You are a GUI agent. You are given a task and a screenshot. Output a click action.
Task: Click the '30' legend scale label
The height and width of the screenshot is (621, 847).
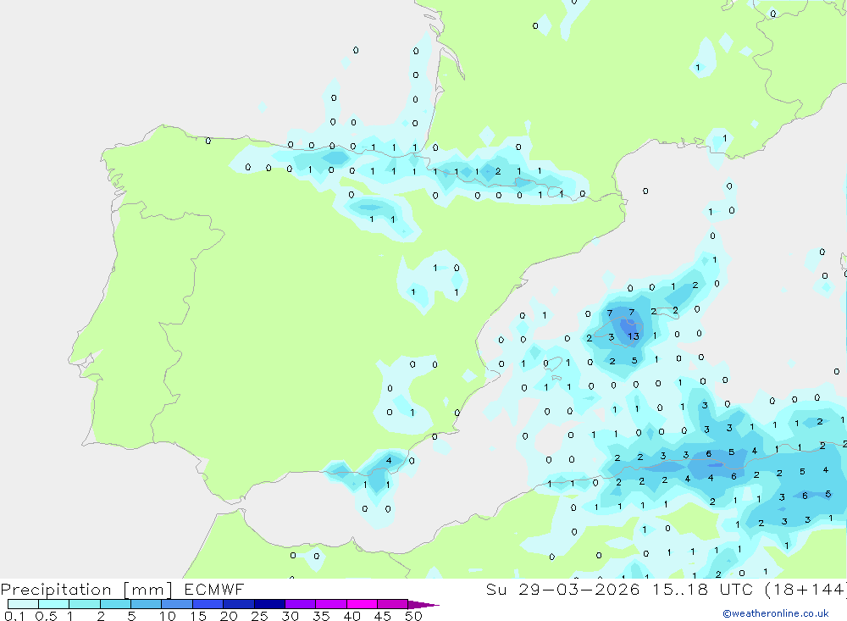(290, 616)
